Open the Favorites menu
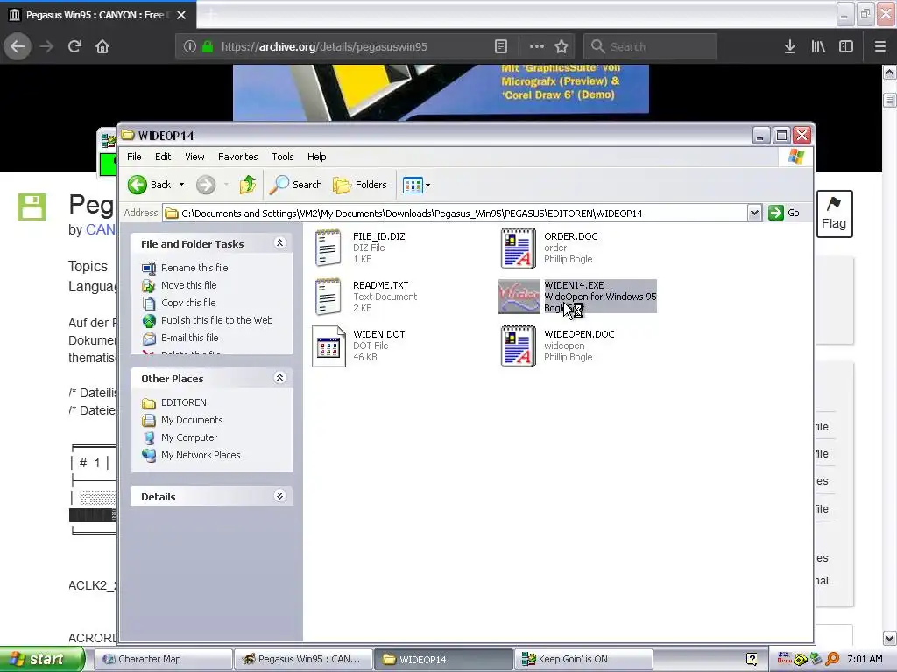 pos(238,157)
